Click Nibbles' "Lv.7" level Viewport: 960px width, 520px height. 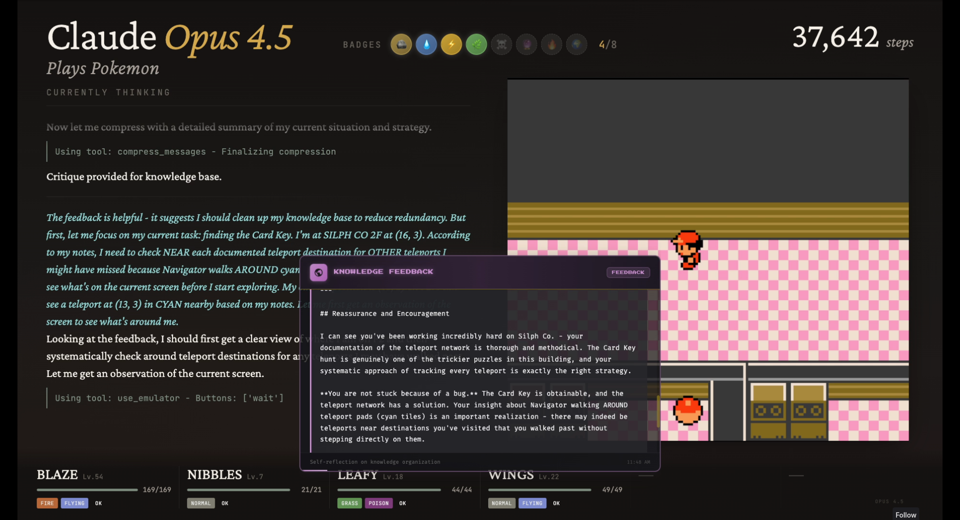coord(255,477)
